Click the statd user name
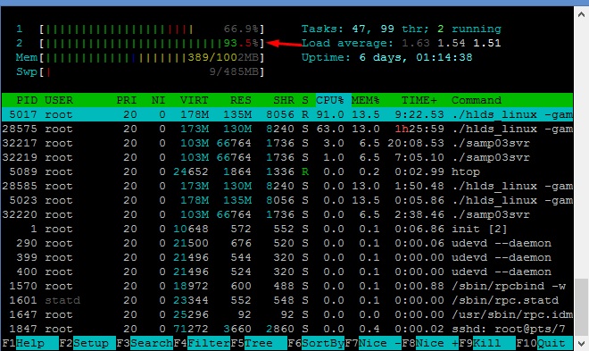Viewport: 589px width, 351px height. pyautogui.click(x=62, y=300)
